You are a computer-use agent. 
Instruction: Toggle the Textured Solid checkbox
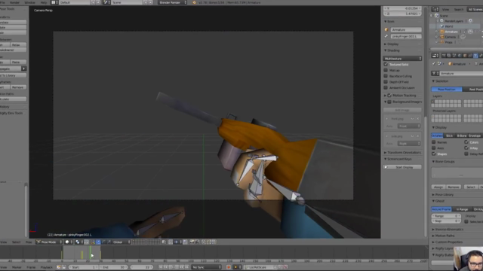point(386,65)
